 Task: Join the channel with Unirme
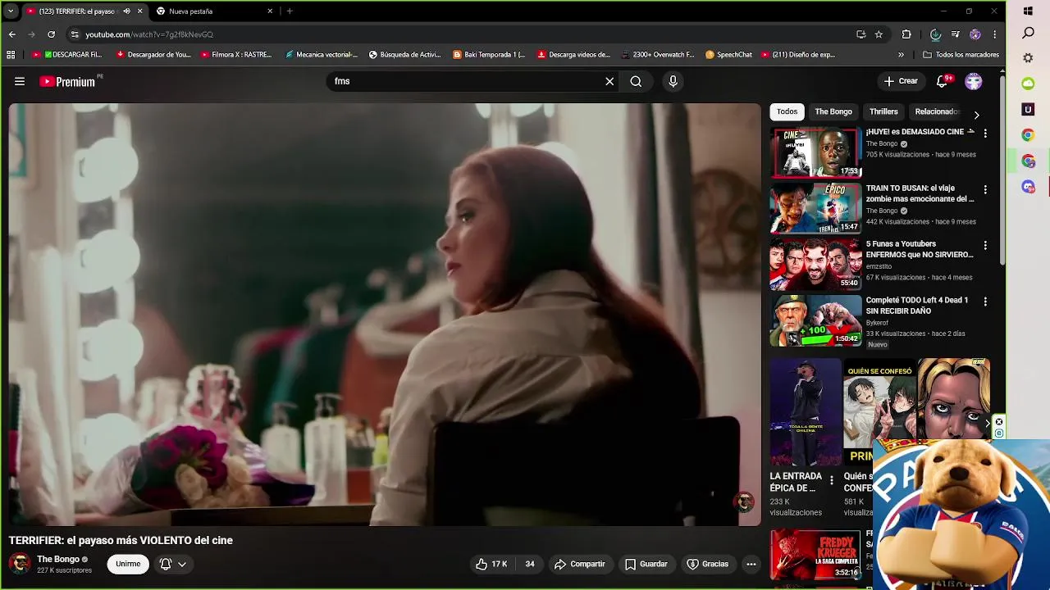click(128, 564)
